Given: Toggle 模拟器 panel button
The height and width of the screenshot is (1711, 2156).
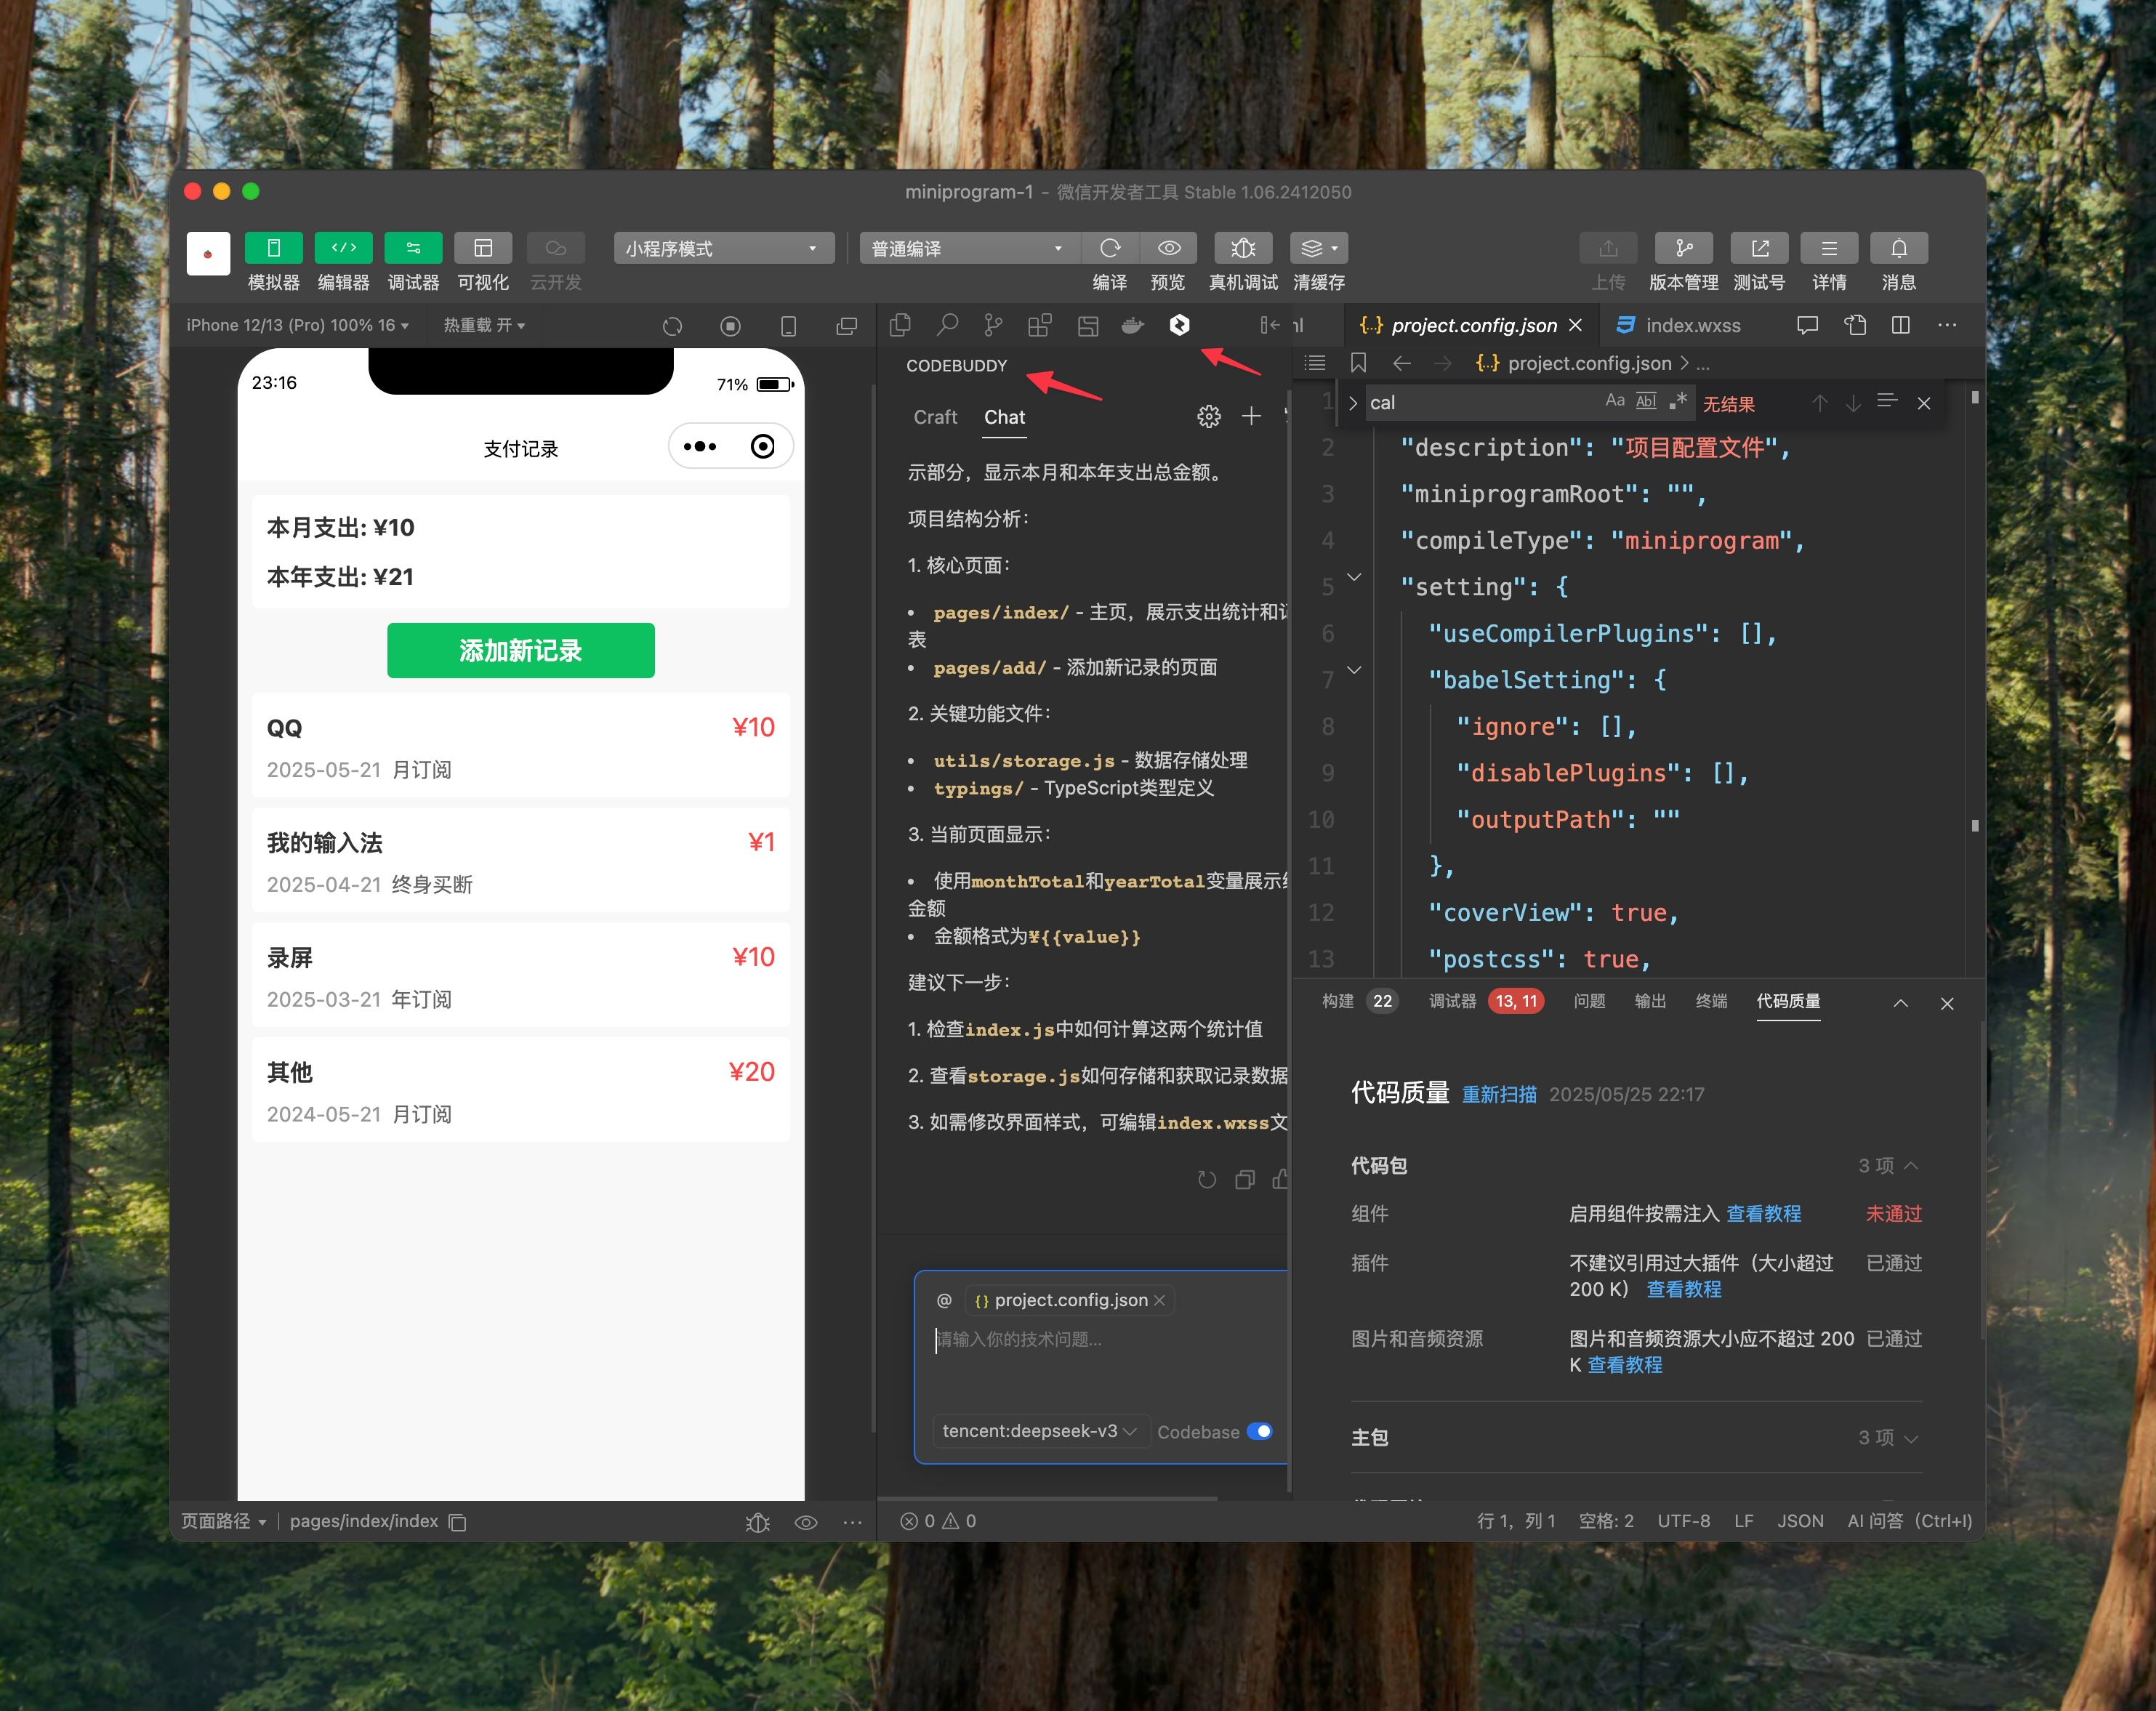Looking at the screenshot, I should [x=273, y=248].
